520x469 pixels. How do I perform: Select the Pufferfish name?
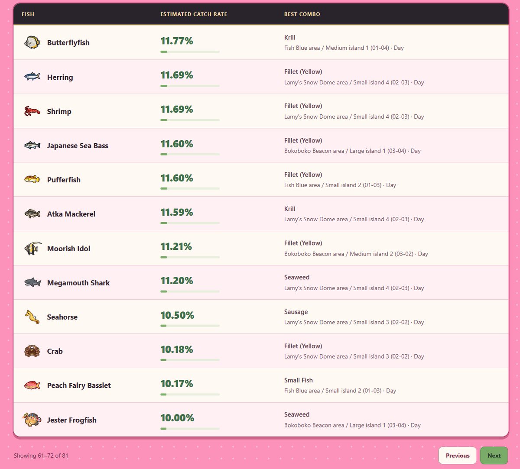coord(64,180)
